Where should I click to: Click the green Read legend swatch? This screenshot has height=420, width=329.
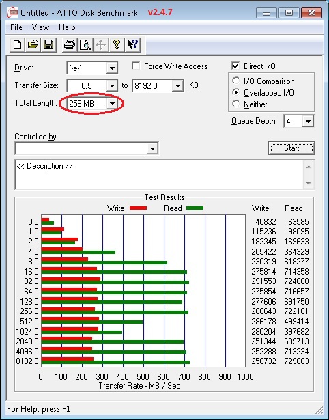point(195,208)
